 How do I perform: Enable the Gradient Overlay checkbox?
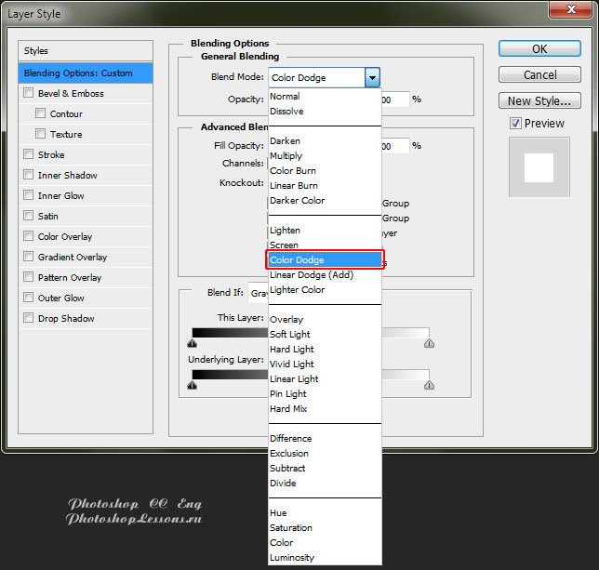click(29, 258)
